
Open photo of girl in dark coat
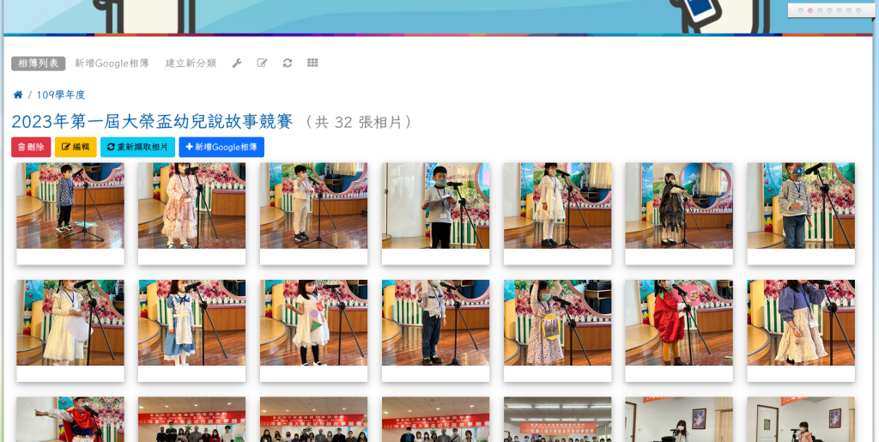tap(679, 206)
